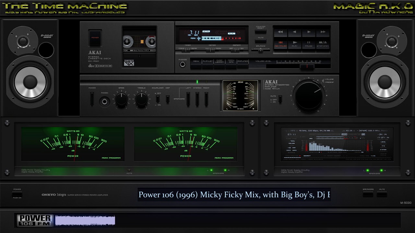
Task: Toggle the LEFT speakers switch
Action: click(188, 99)
